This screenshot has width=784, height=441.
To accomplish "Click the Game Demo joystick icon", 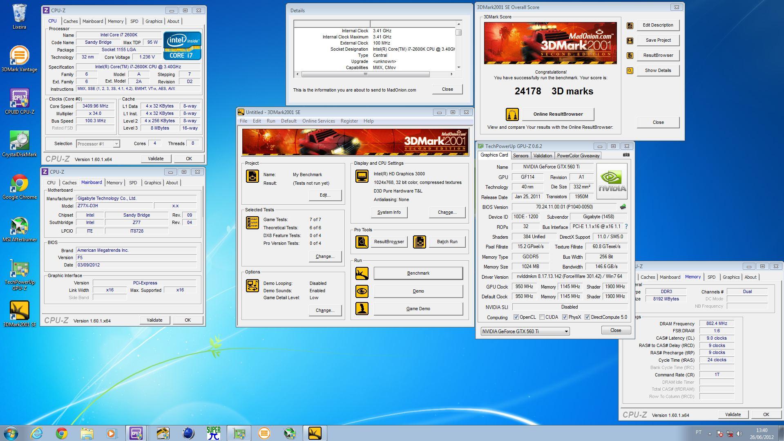I will [362, 309].
